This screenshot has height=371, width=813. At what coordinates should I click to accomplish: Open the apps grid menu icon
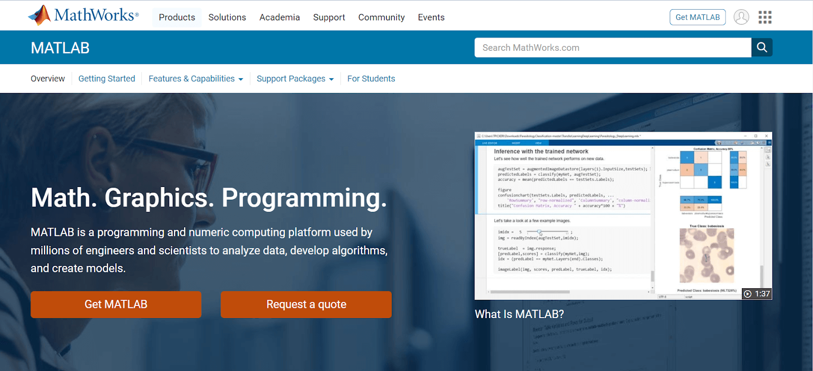765,17
